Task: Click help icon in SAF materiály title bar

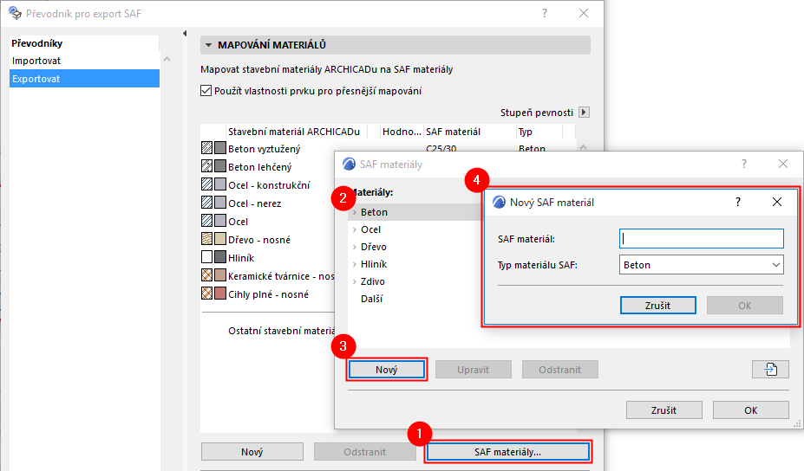Action: [x=744, y=164]
